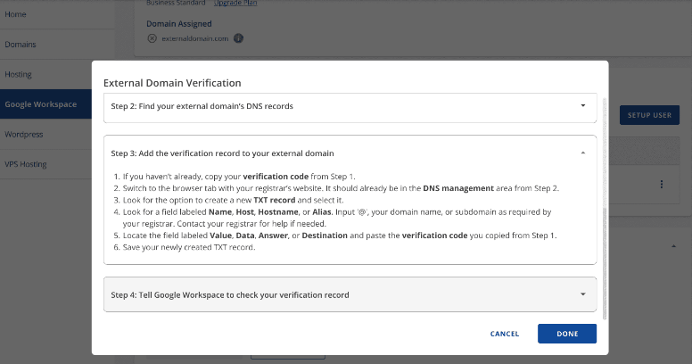Expand Step 2 DNS records arrow
This screenshot has height=364, width=692.
coord(582,105)
